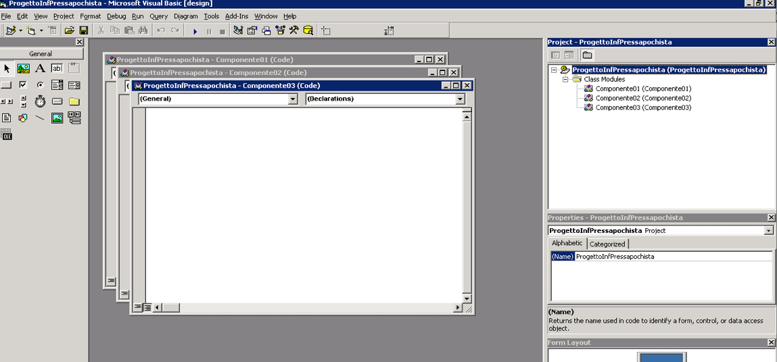Show the Toolbox via hammer-wrench icon
The height and width of the screenshot is (362, 777).
point(294,30)
